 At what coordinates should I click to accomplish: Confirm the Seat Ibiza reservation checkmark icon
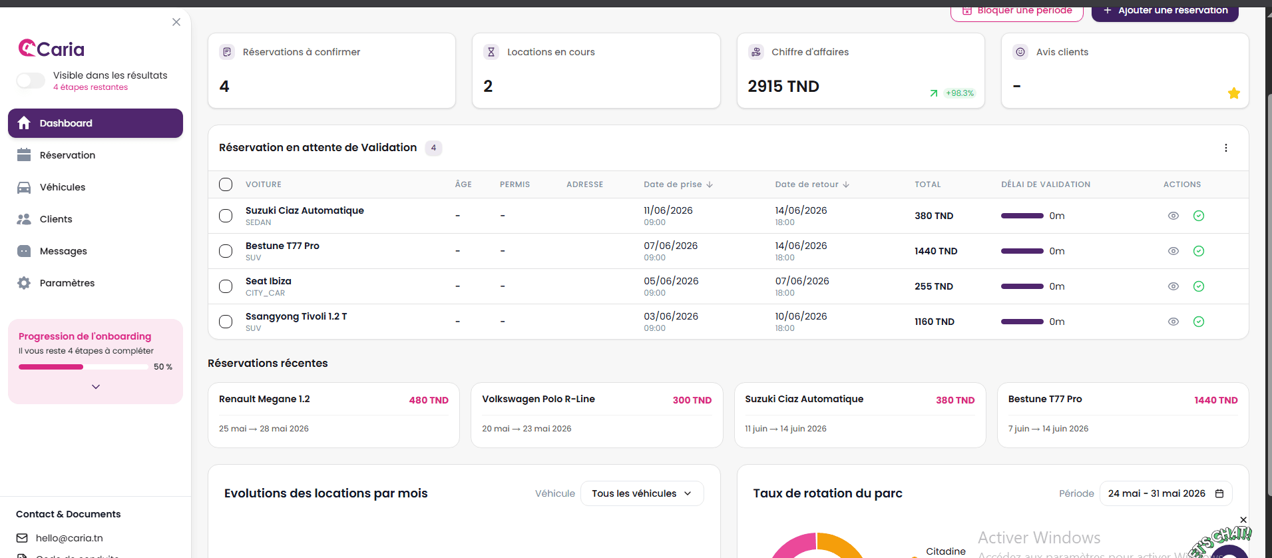(x=1199, y=286)
